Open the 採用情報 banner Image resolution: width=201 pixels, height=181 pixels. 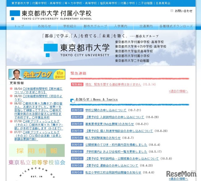(37, 151)
